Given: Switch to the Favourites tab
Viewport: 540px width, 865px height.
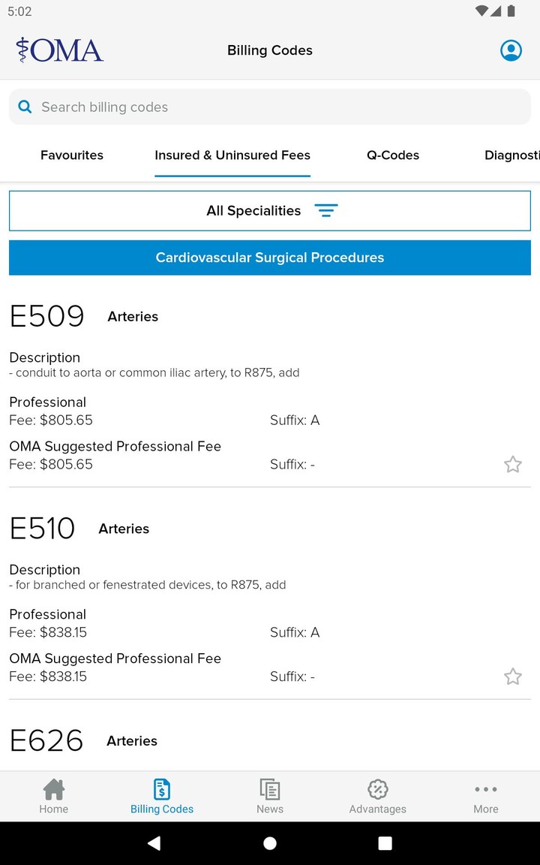Looking at the screenshot, I should 72,155.
